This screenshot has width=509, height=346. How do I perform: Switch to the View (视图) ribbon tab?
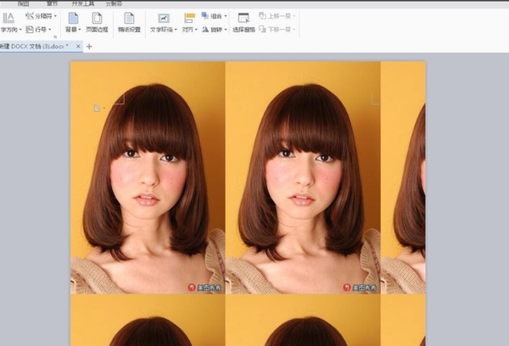pyautogui.click(x=24, y=3)
